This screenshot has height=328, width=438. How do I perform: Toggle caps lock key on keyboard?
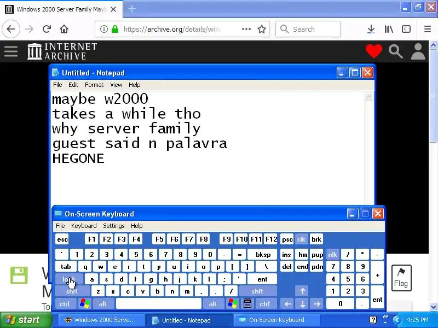69,279
